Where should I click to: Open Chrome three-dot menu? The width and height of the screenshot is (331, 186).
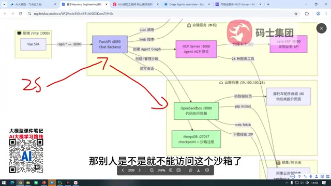[x=326, y=13]
